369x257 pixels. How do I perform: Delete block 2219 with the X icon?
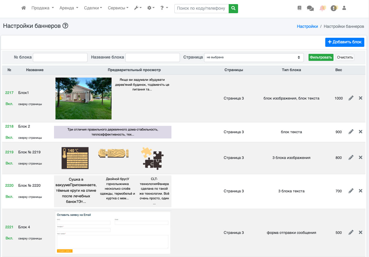tap(360, 157)
